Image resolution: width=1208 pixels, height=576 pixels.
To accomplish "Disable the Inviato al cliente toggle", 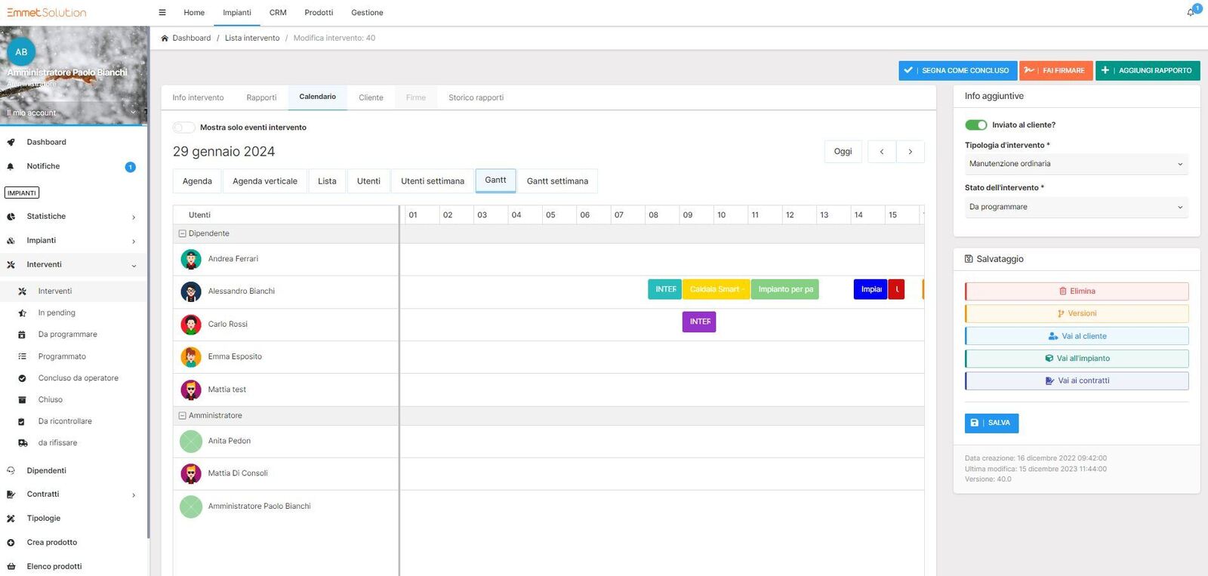I will pyautogui.click(x=975, y=125).
